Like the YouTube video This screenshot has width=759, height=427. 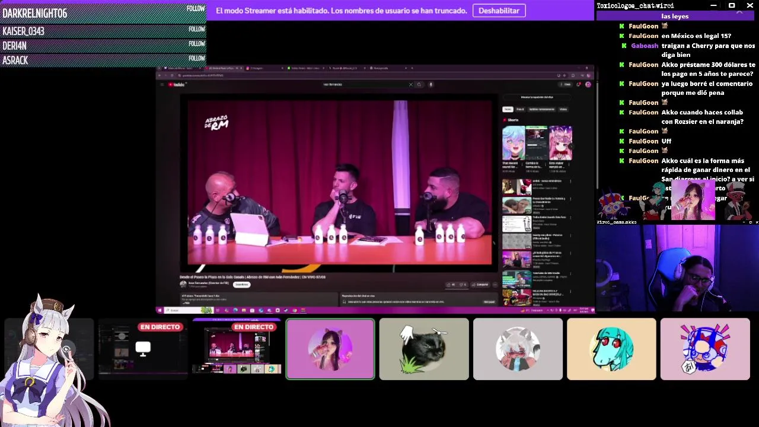(x=451, y=285)
